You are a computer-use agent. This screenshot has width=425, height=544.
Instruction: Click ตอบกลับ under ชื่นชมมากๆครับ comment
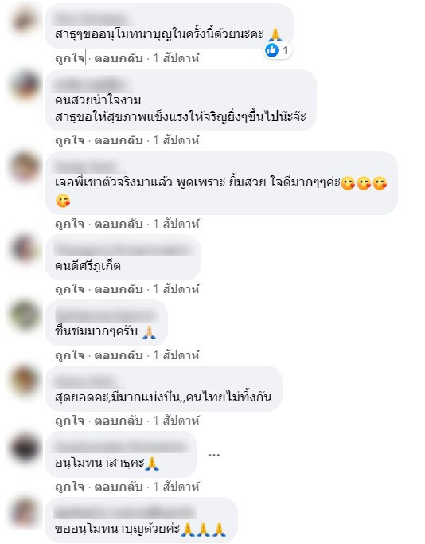119,355
